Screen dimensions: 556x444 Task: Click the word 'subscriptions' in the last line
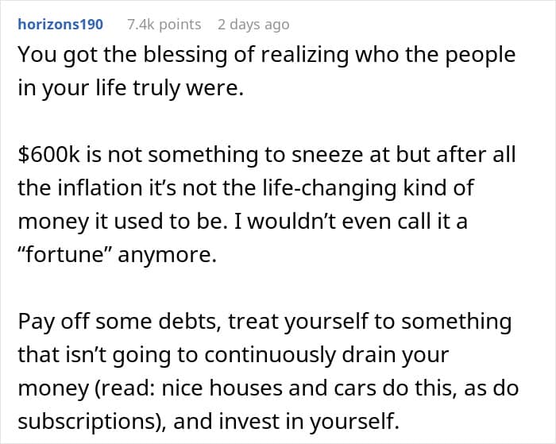[x=87, y=423]
